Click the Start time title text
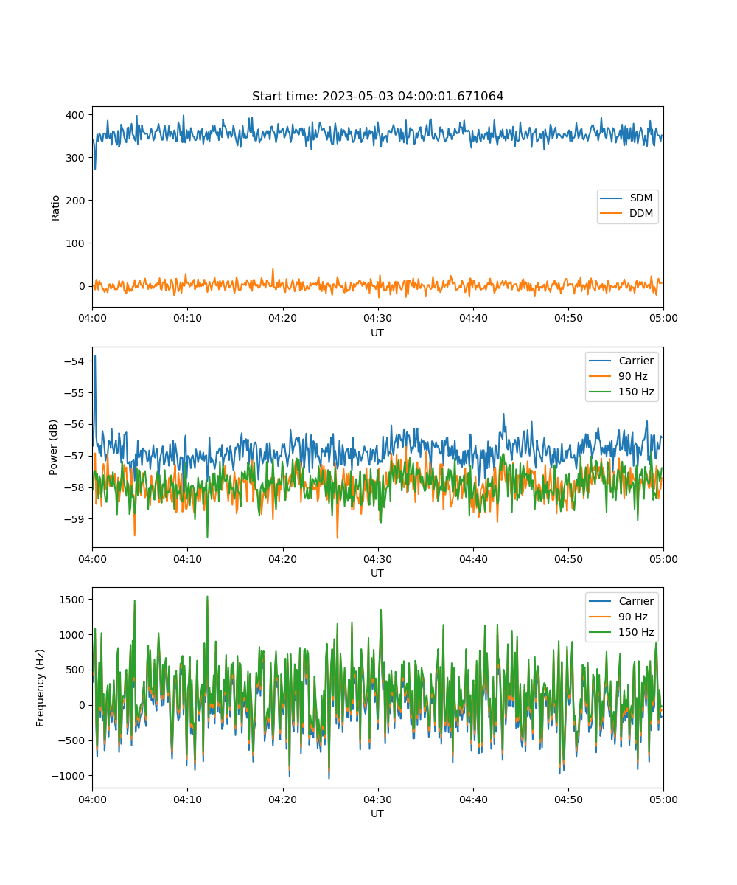 pyautogui.click(x=377, y=97)
